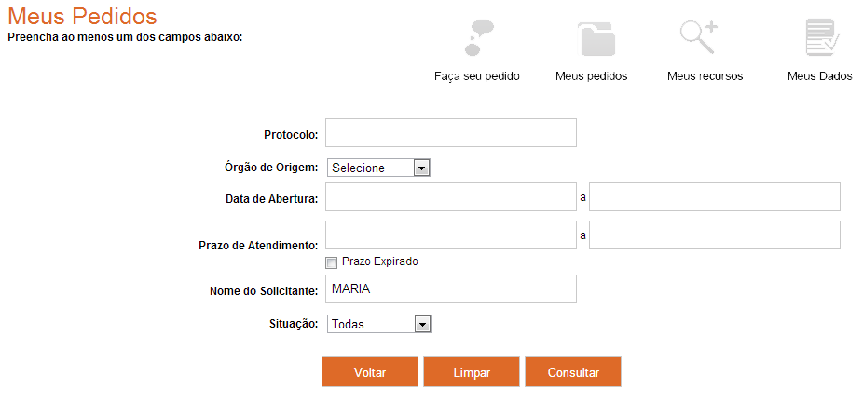
Task: Click the 'Faça seu pedido' text label
Action: pos(476,76)
